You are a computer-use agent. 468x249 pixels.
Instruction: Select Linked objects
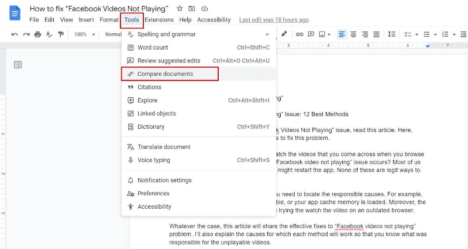pos(198,113)
